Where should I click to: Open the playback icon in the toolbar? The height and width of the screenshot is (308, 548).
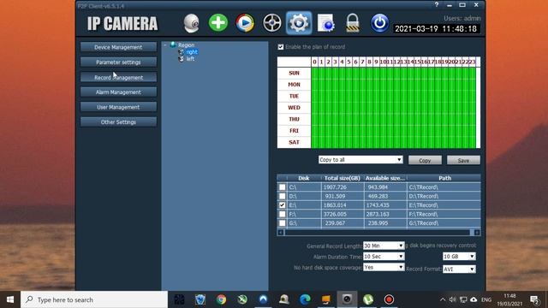pyautogui.click(x=245, y=23)
